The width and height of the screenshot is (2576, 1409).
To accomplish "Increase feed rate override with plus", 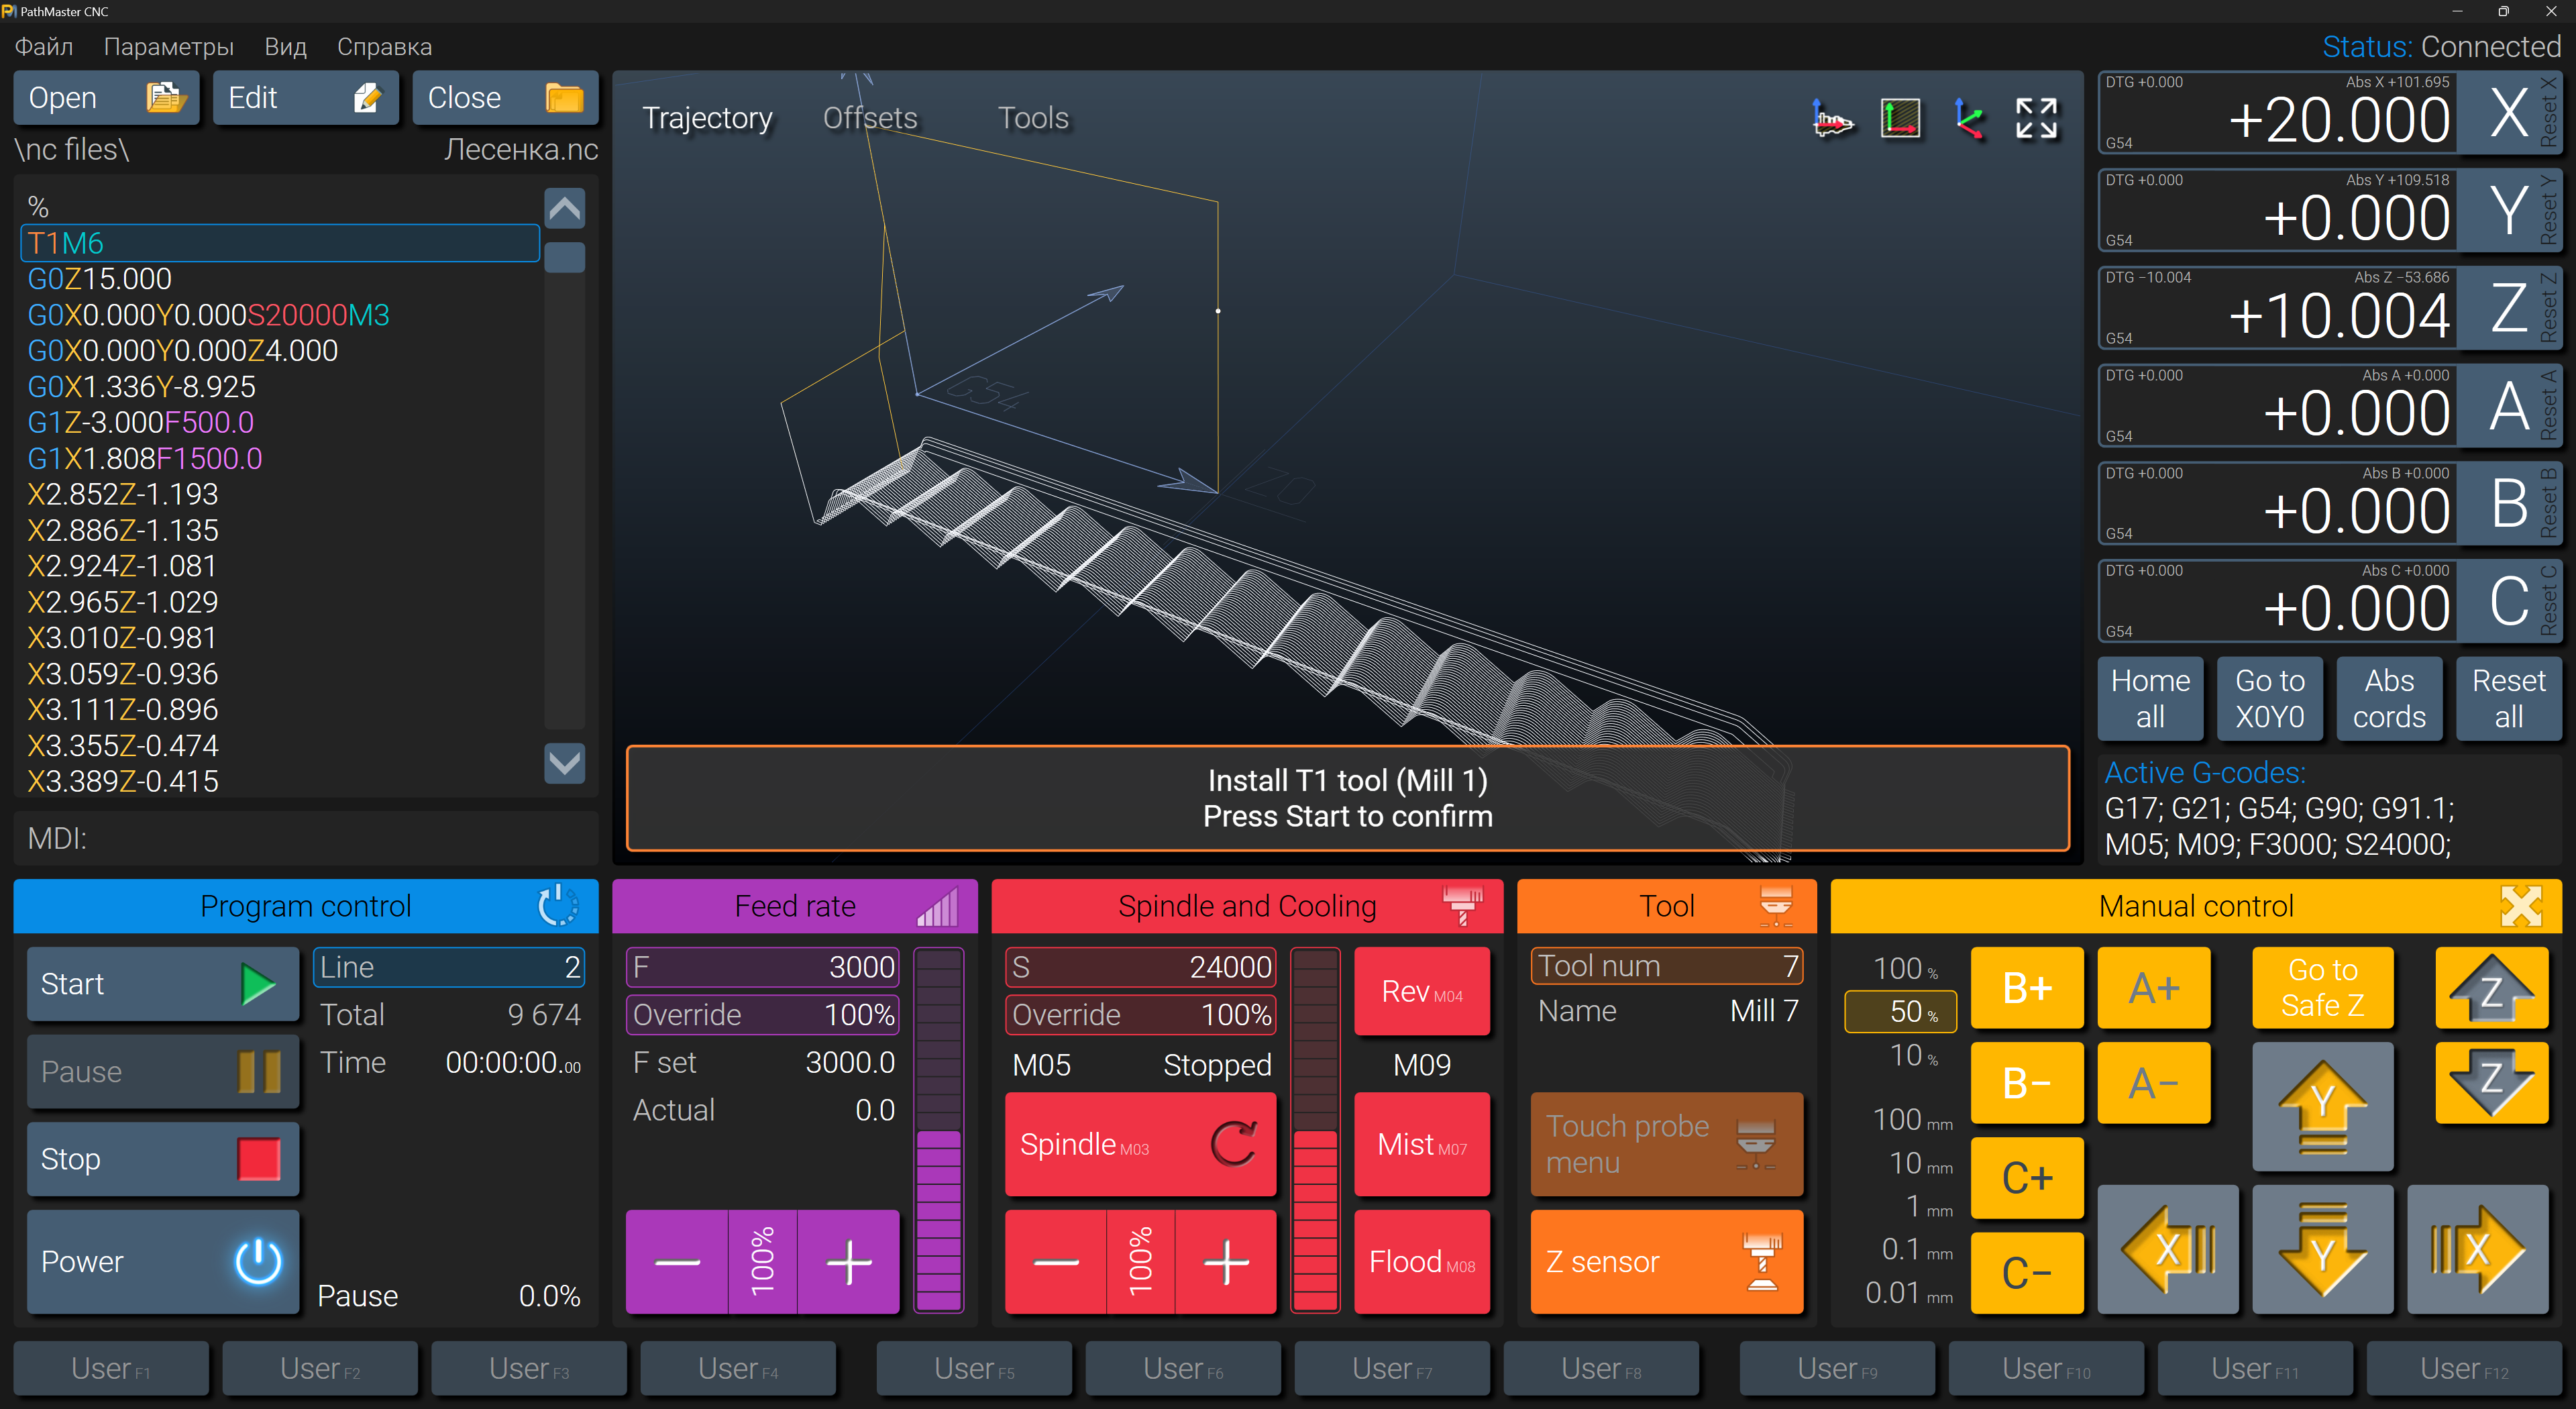I will pos(848,1262).
